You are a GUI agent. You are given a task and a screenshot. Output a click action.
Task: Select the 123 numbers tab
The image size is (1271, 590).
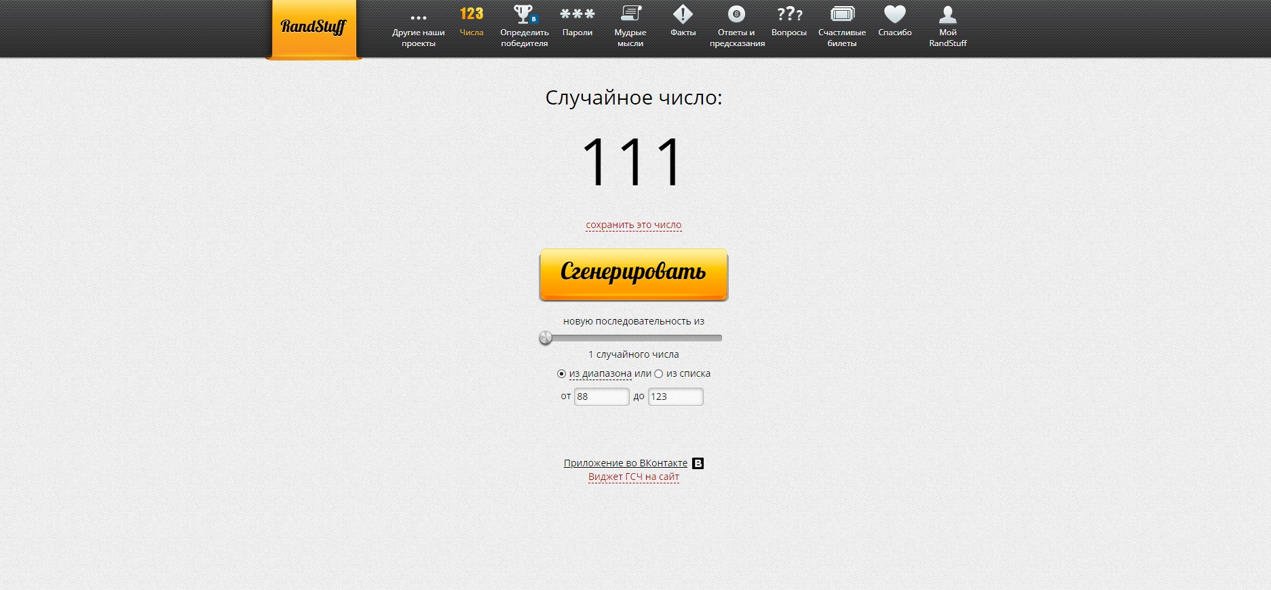[471, 14]
